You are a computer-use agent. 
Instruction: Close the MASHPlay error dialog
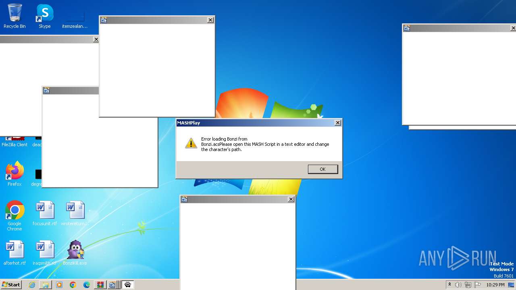coord(338,123)
